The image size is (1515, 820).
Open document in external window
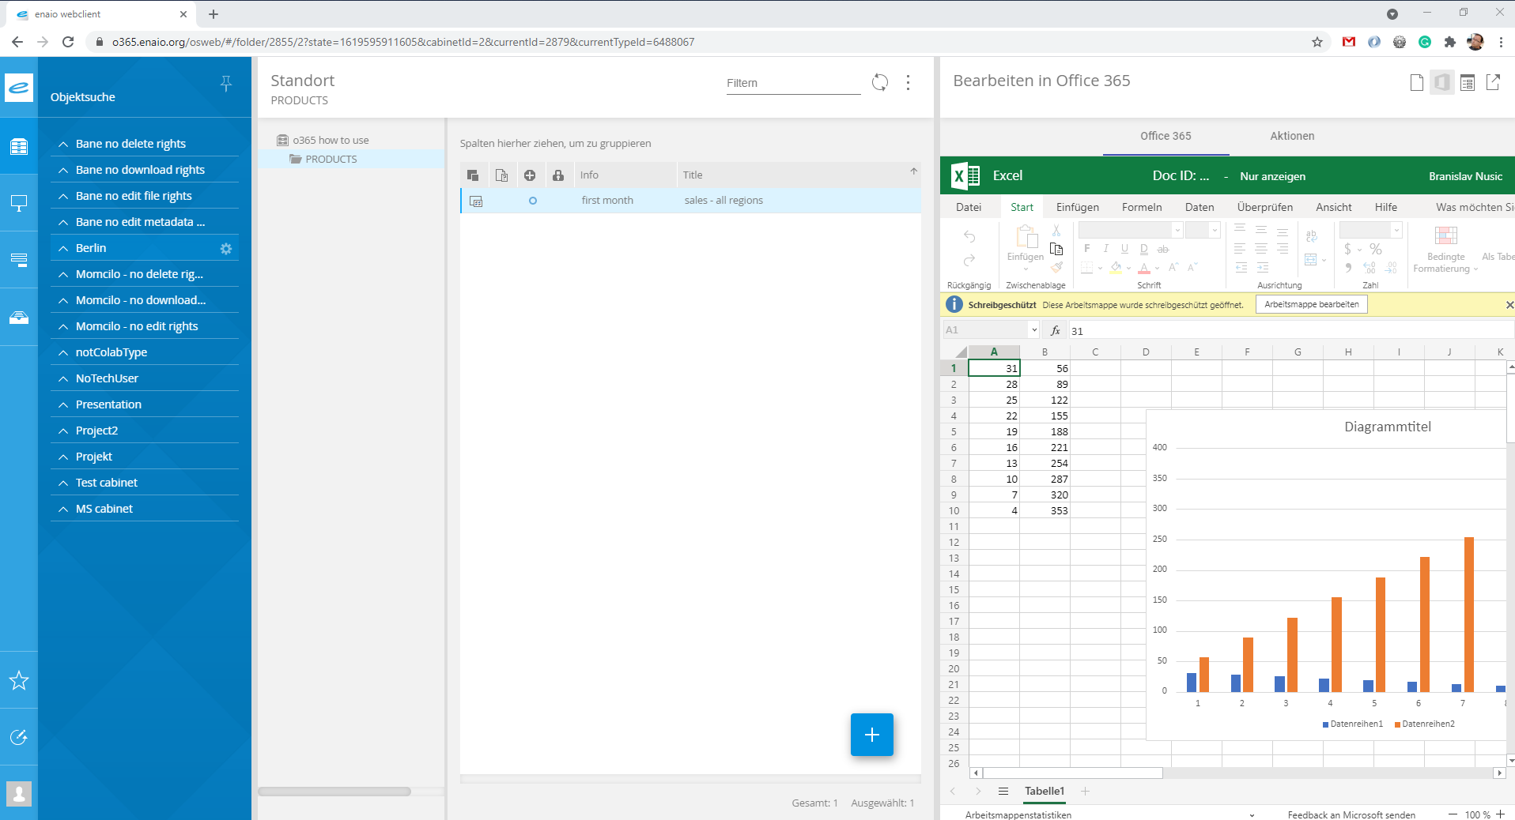coord(1493,82)
